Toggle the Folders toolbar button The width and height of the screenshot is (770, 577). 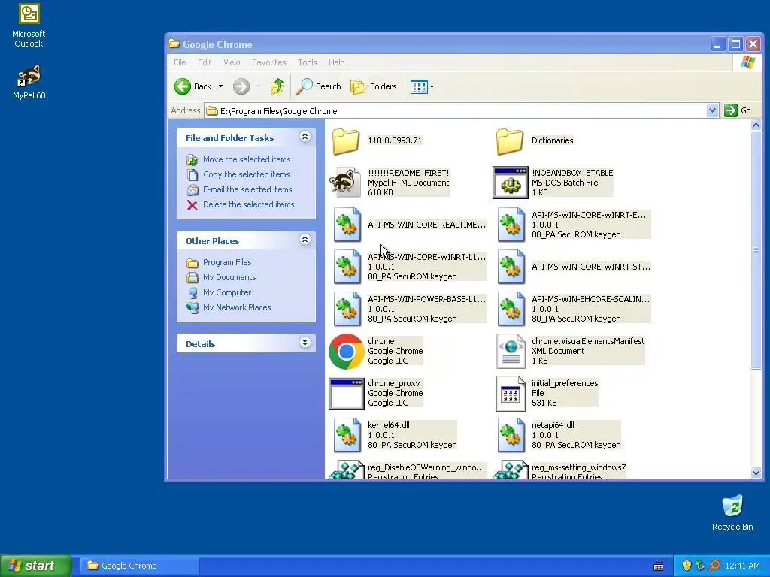[x=373, y=86]
